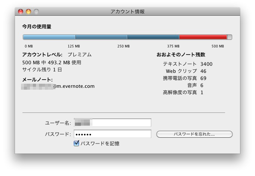Click the red segment of usage bar
This screenshot has width=255, height=176.
click(x=203, y=37)
